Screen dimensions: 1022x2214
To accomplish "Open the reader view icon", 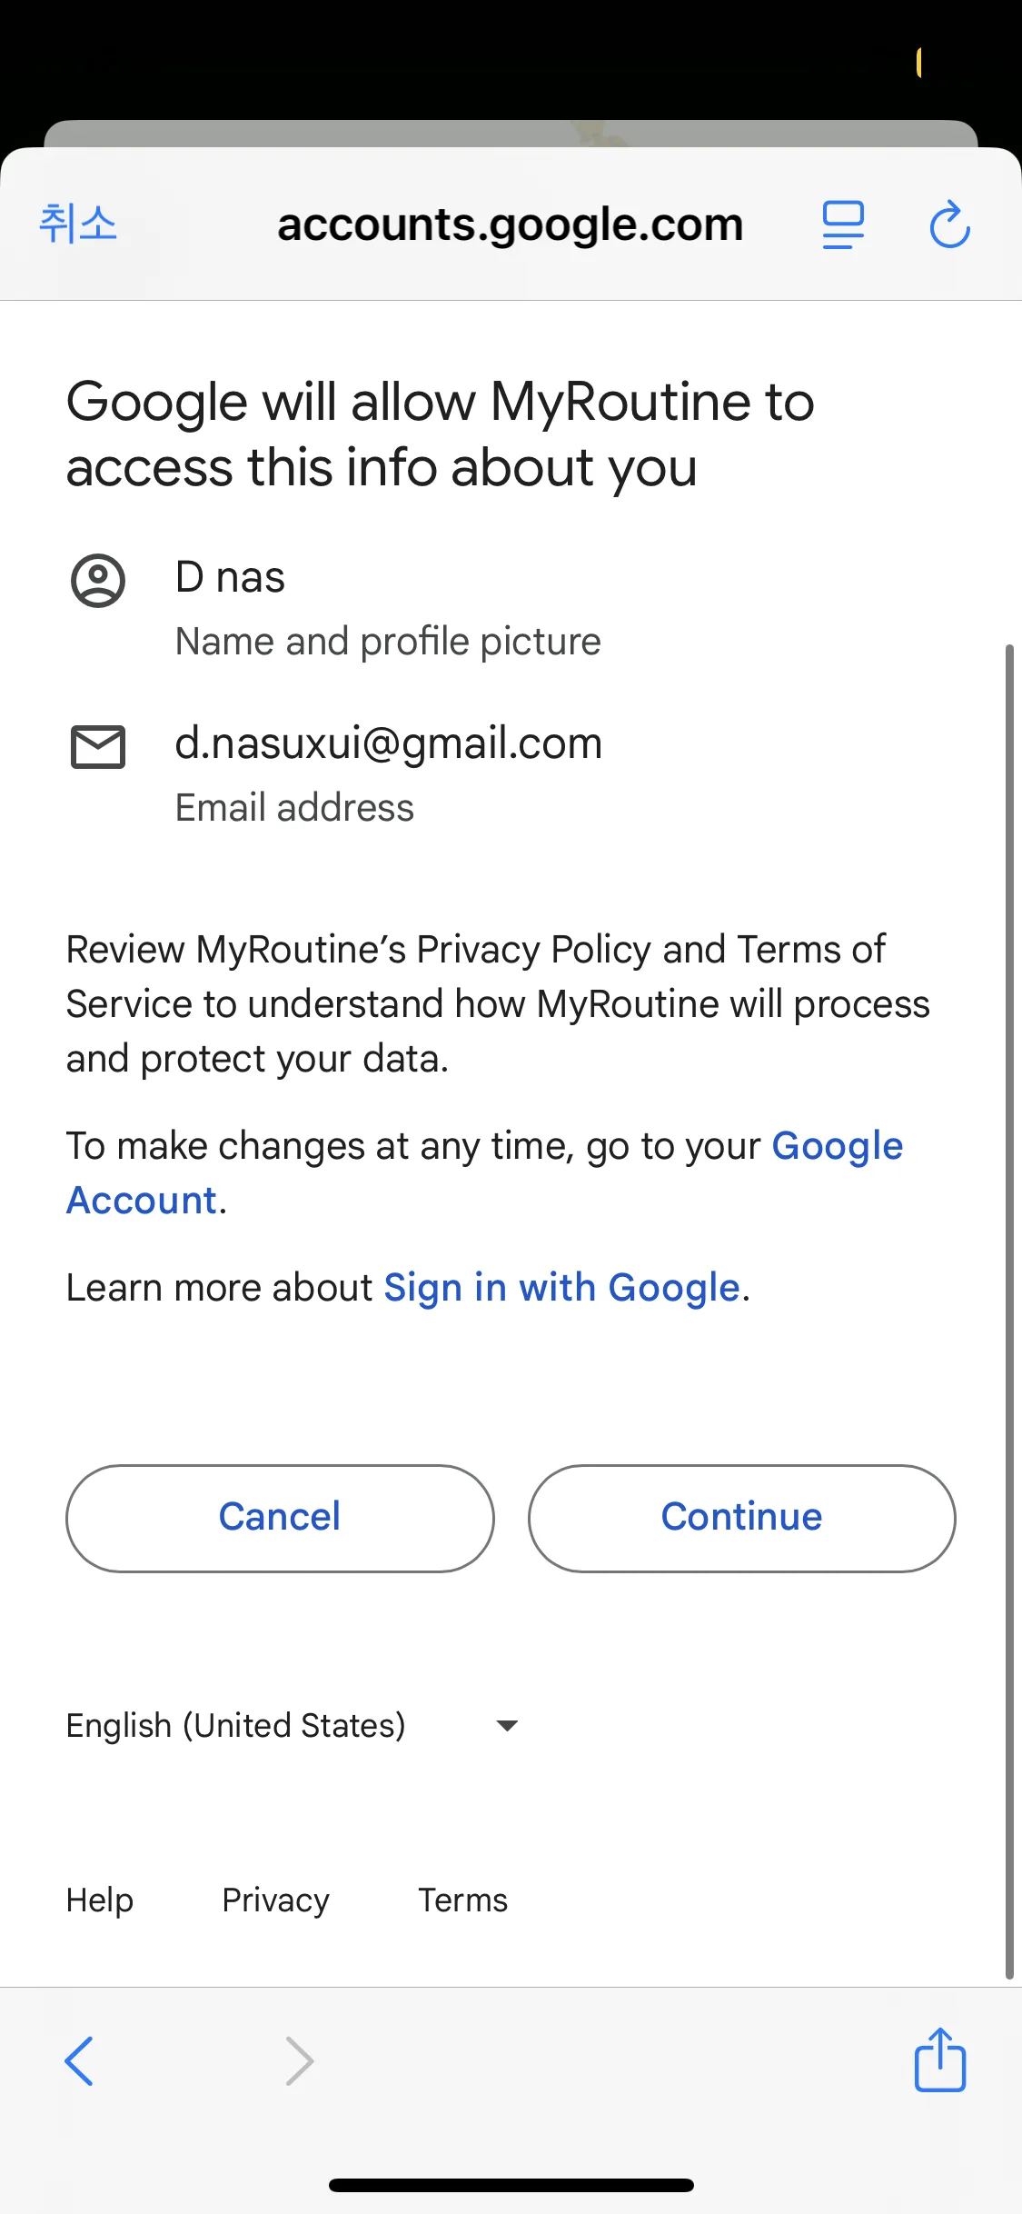I will pos(843,224).
